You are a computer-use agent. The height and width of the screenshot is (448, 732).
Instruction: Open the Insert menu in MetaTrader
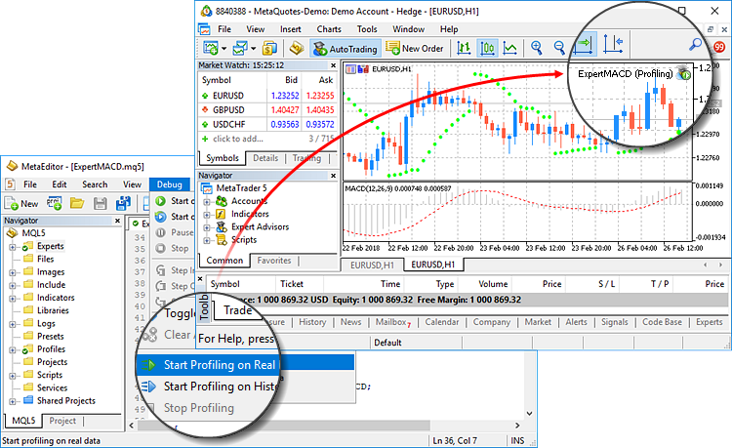point(291,29)
